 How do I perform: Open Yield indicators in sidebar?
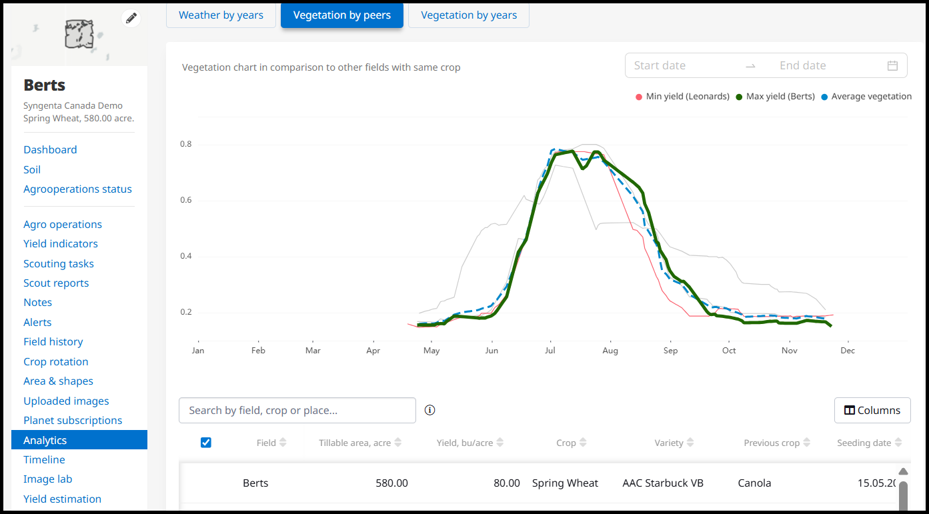click(x=61, y=244)
